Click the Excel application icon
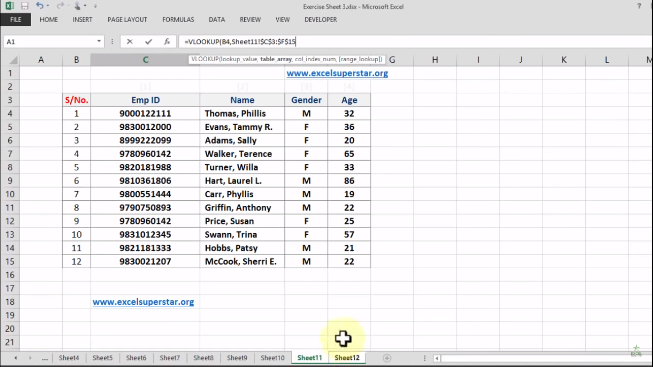 point(10,6)
